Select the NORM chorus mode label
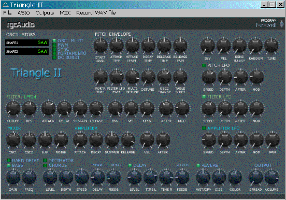This screenshot has height=200, width=286. click(x=97, y=165)
